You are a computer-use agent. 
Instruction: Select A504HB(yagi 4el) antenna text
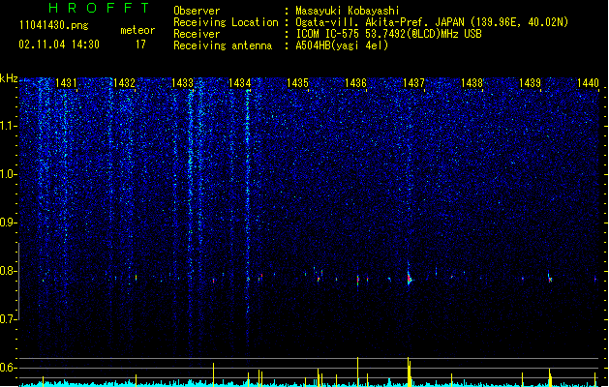(x=342, y=45)
